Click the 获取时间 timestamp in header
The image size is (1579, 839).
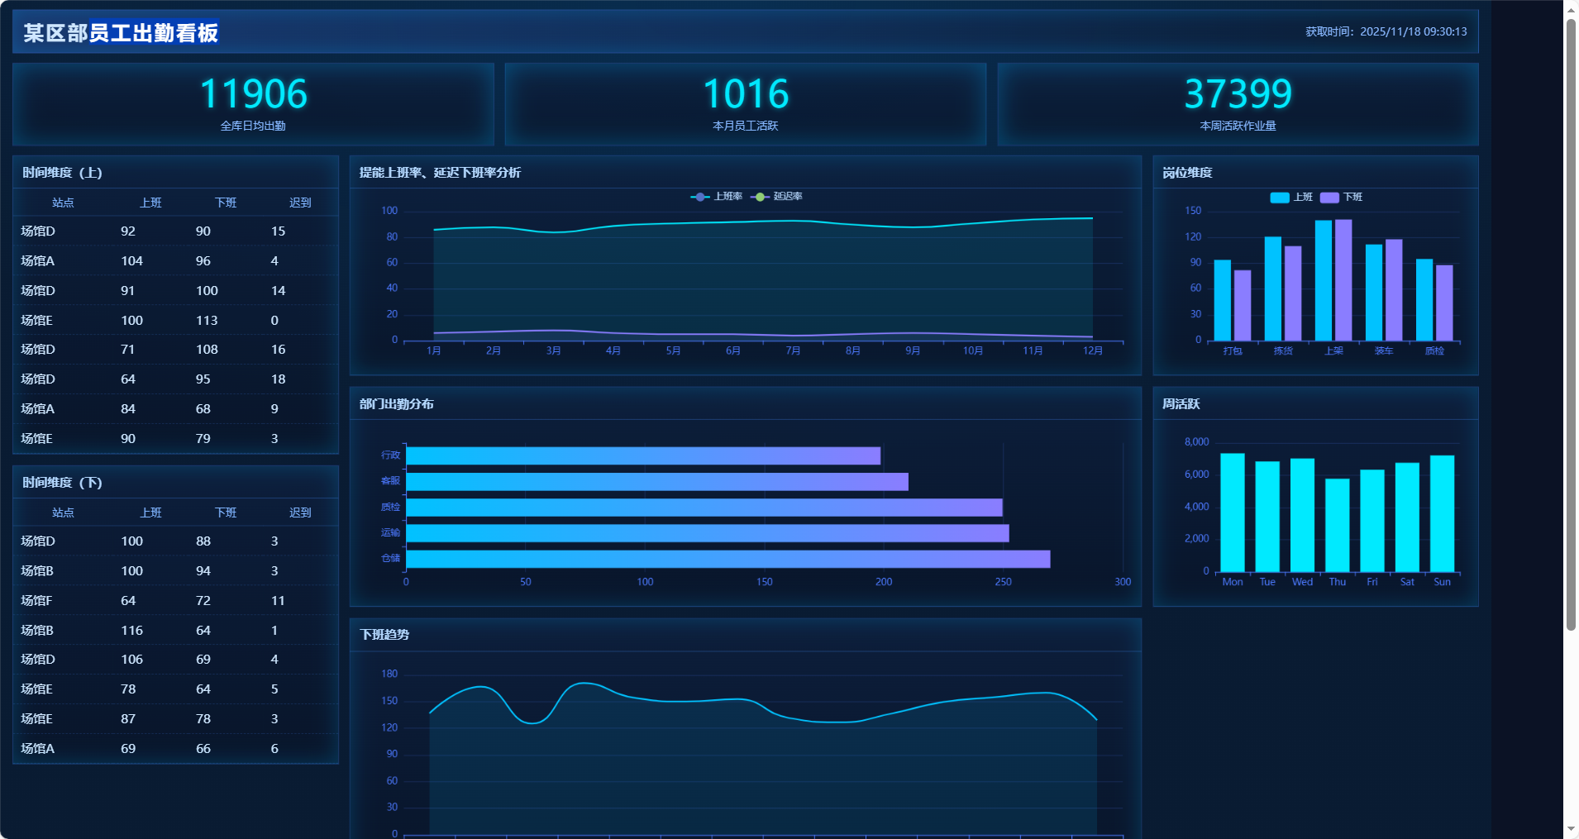[x=1386, y=31]
